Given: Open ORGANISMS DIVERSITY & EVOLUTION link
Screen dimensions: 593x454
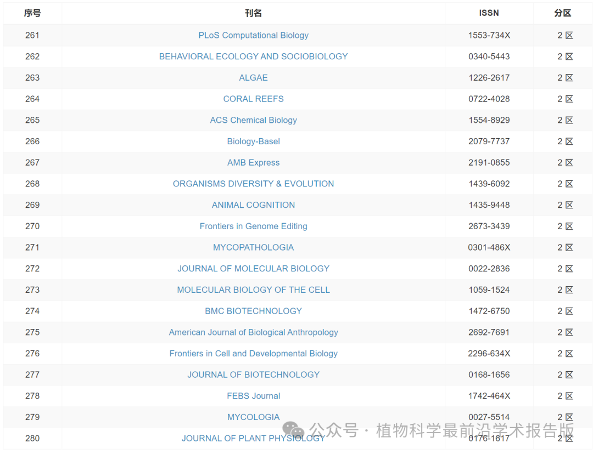Looking at the screenshot, I should (x=253, y=184).
